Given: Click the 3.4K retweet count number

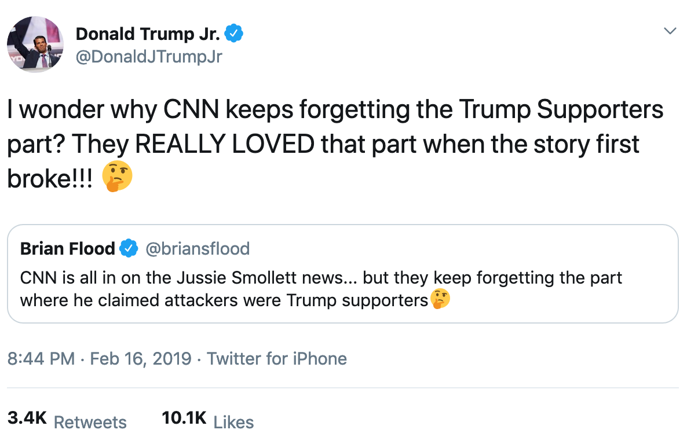Looking at the screenshot, I should (27, 419).
